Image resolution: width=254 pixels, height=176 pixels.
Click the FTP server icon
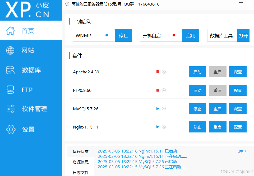10,90
